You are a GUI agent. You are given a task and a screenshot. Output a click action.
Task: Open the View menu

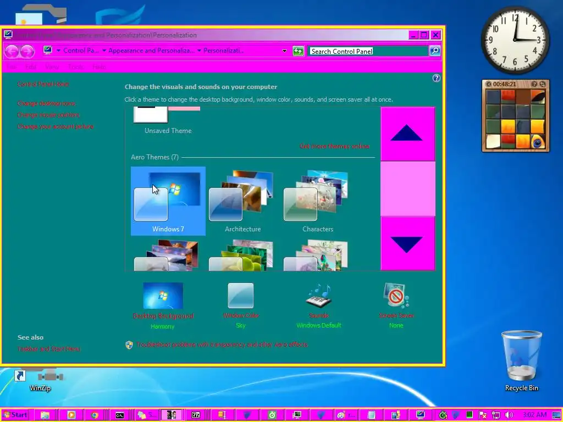click(52, 66)
